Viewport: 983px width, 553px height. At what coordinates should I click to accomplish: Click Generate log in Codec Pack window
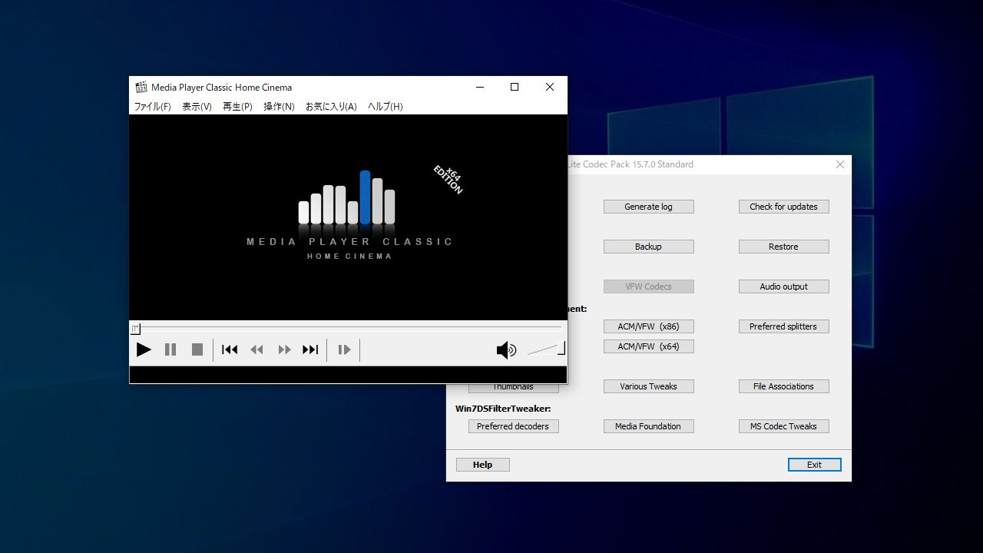(648, 207)
